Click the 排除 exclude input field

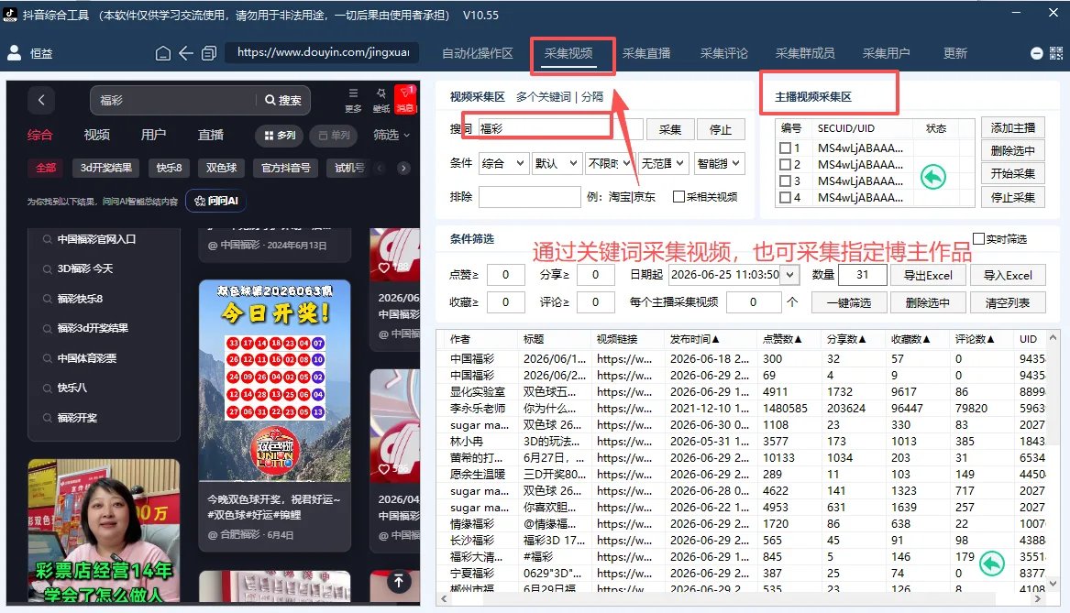(530, 197)
